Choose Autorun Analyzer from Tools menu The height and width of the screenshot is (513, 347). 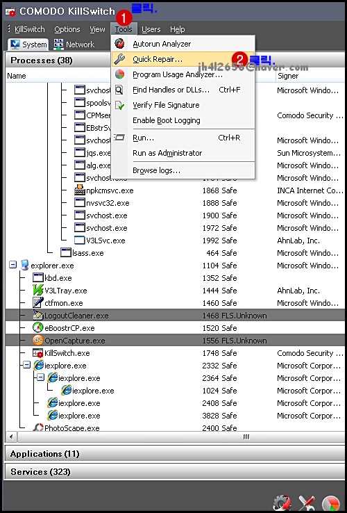point(183,44)
